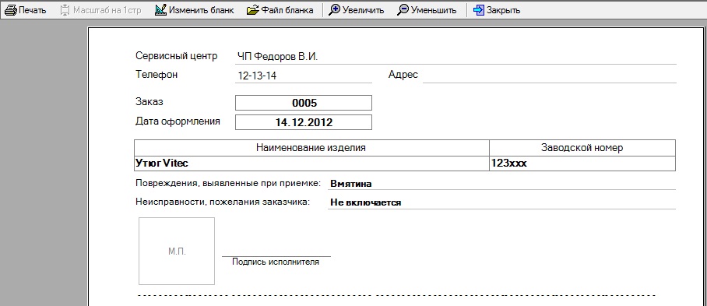Image resolution: width=707 pixels, height=306 pixels.
Task: Click the Подпись исполнителя caption
Action: 276,262
